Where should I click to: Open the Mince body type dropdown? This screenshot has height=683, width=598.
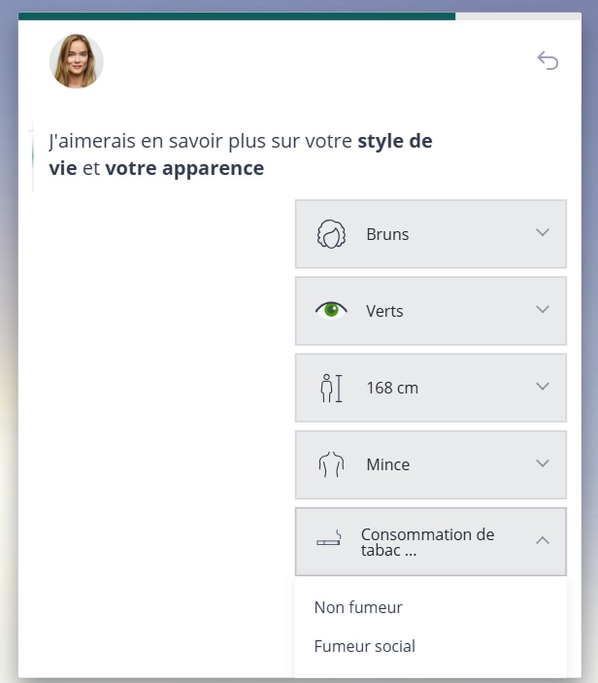(x=431, y=464)
